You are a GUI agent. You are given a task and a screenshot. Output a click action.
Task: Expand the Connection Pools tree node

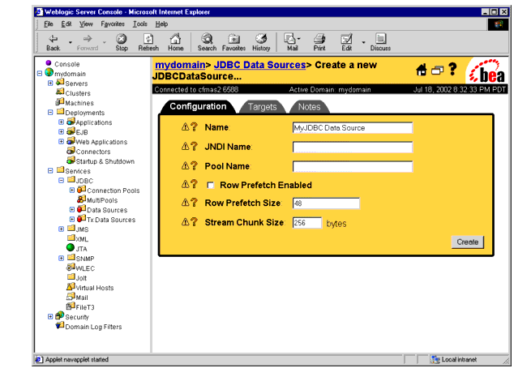click(72, 190)
